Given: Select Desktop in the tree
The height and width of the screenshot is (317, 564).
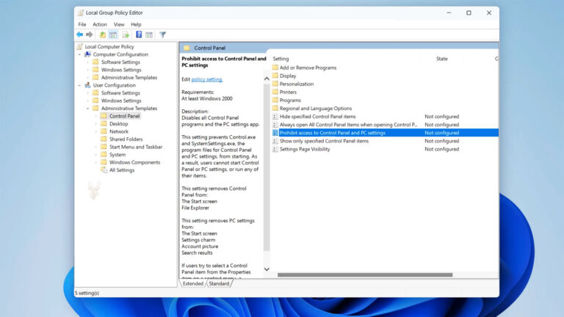Looking at the screenshot, I should (x=119, y=123).
